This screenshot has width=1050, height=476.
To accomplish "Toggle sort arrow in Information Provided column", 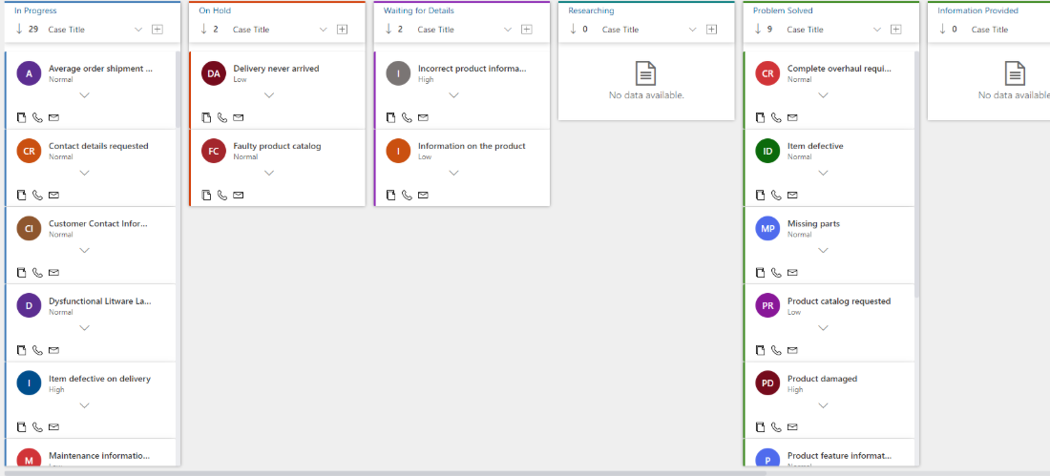I will coord(943,29).
